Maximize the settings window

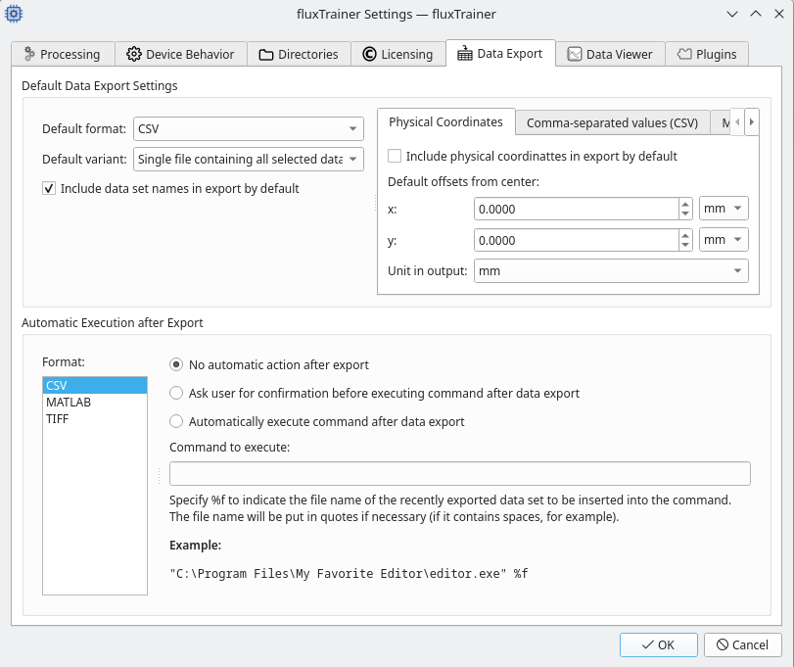(x=756, y=14)
